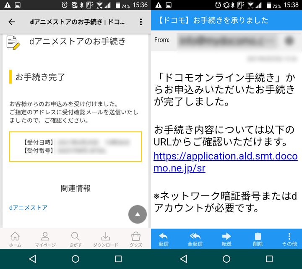Open さがす search tab
302x269 pixels.
75,240
